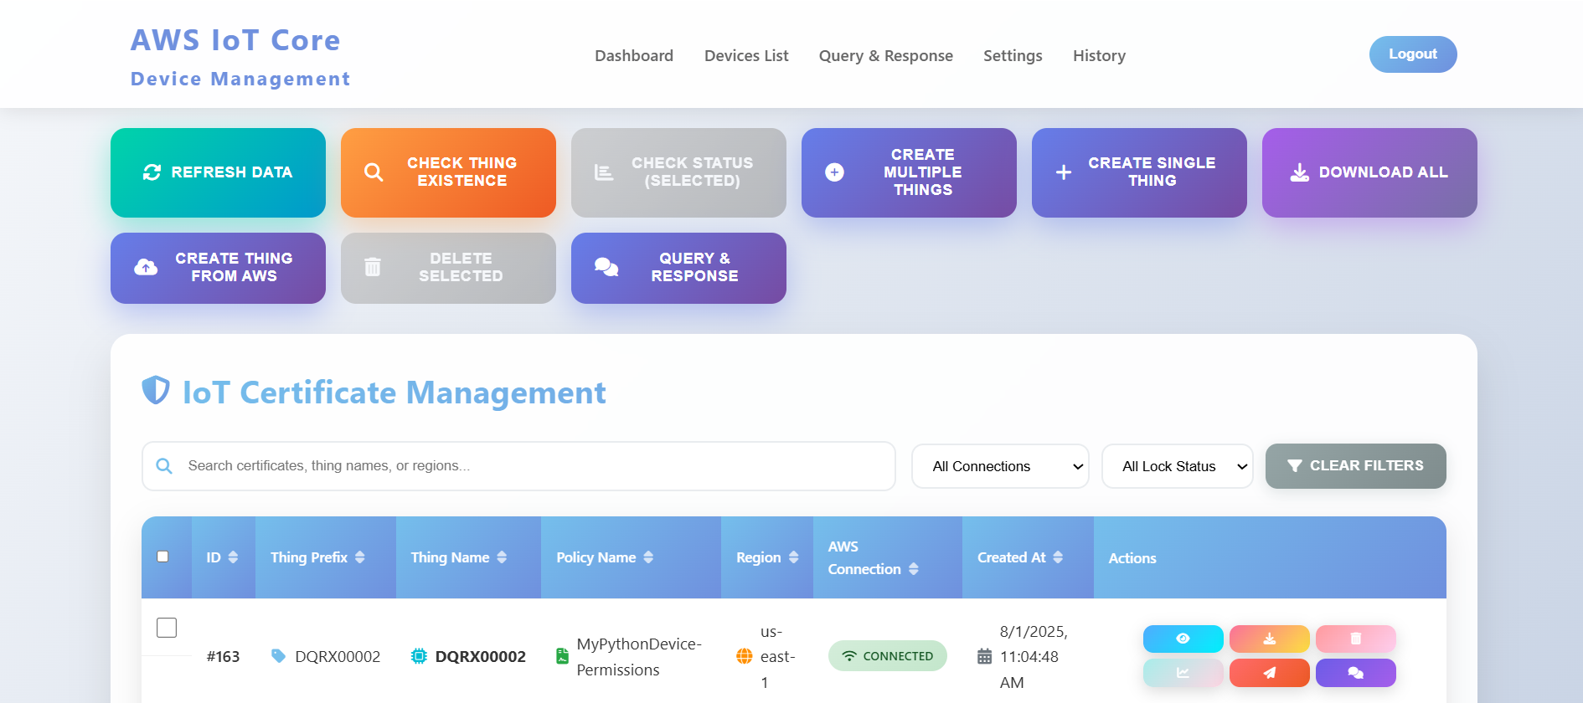1583x703 pixels.
Task: Sort by the Created At column header
Action: (x=1019, y=557)
